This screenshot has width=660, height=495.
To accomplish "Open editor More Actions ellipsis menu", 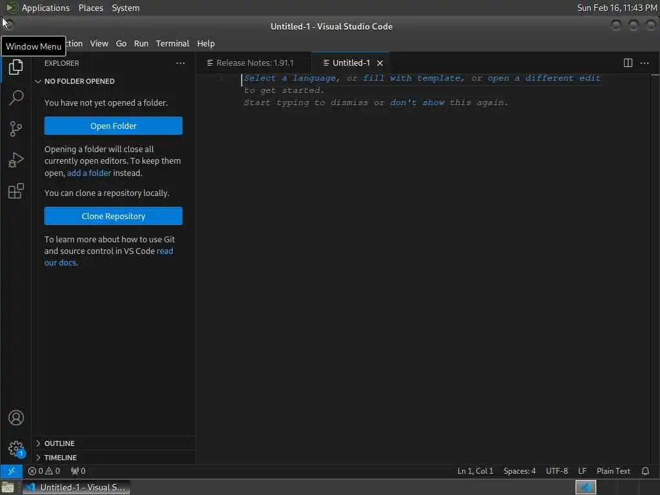I will click(645, 63).
